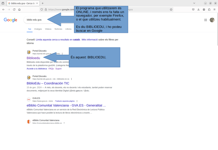Switch to the 'Imatges' tab
This screenshot has height=150, width=218.
(x=38, y=29)
